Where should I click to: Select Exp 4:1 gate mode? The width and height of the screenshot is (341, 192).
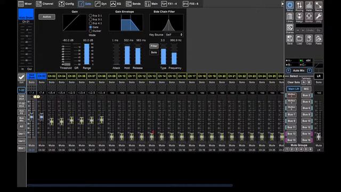click(91, 23)
